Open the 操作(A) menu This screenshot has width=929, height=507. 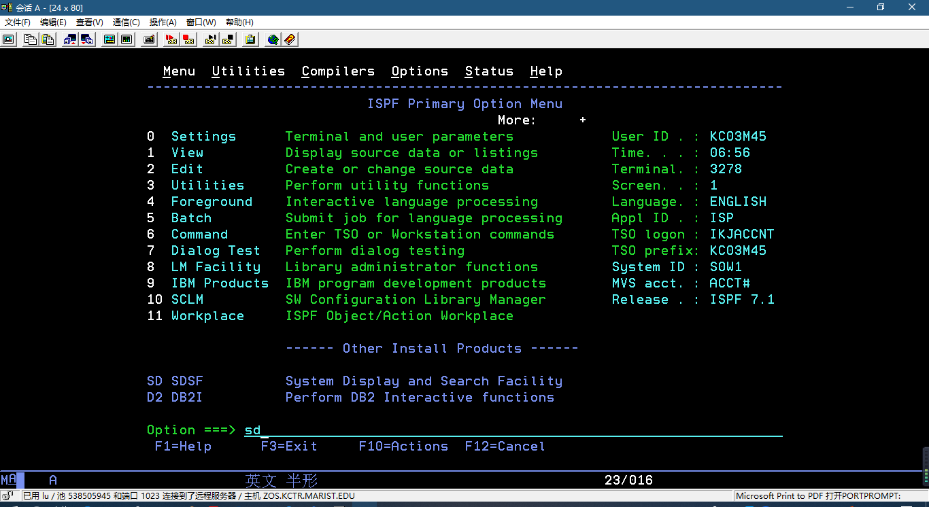163,22
